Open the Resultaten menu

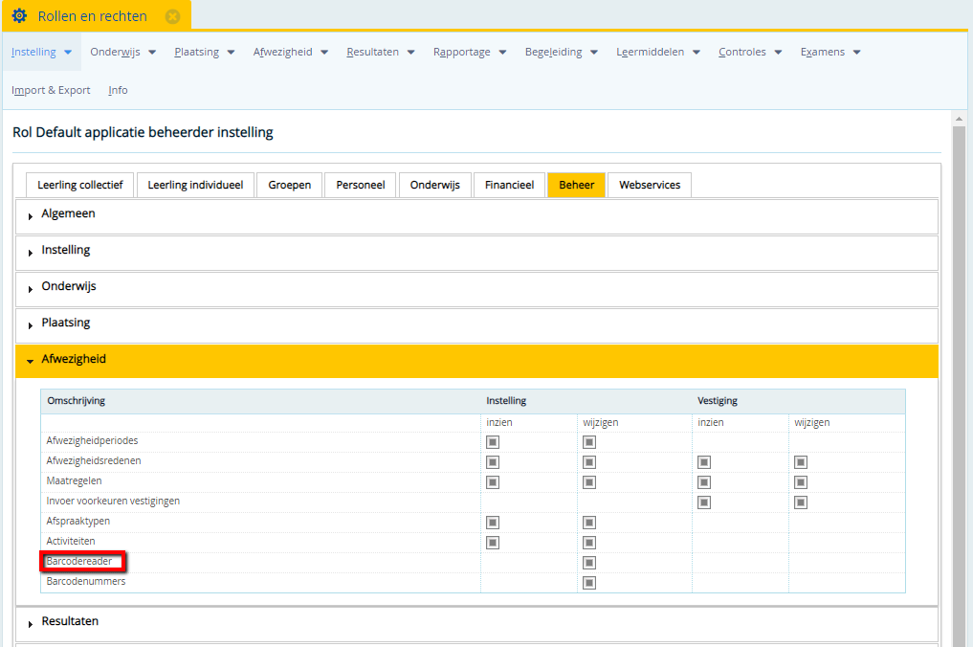click(381, 52)
